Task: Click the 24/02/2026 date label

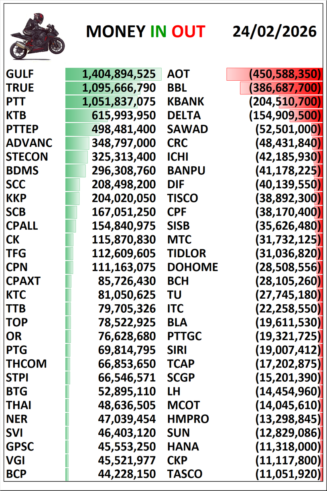Action: [x=274, y=31]
